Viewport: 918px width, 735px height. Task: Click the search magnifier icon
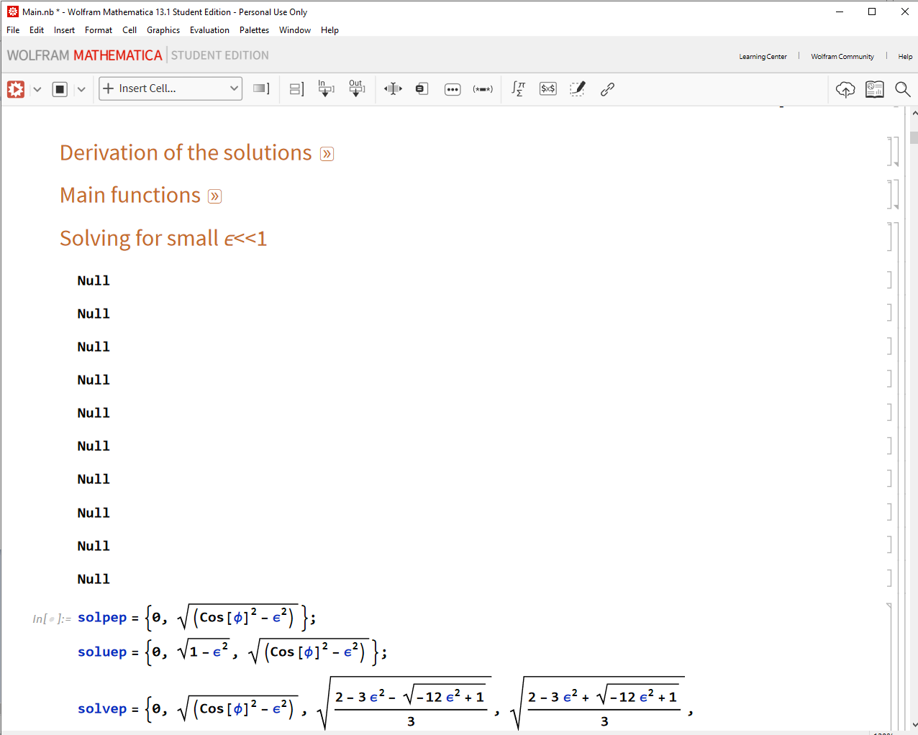coord(902,89)
